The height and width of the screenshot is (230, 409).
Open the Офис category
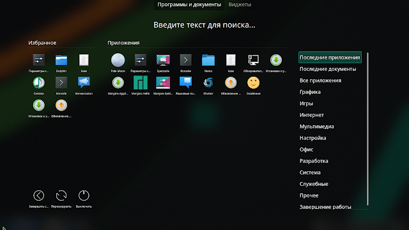(x=306, y=149)
